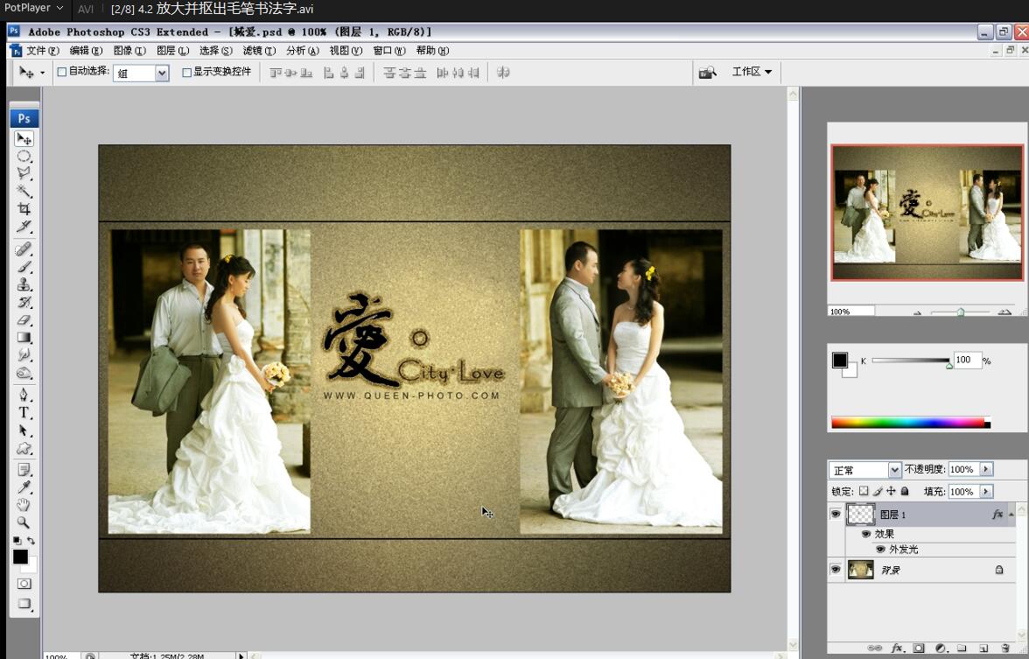Click the PotPlayer menu button
The image size is (1029, 659).
33,8
